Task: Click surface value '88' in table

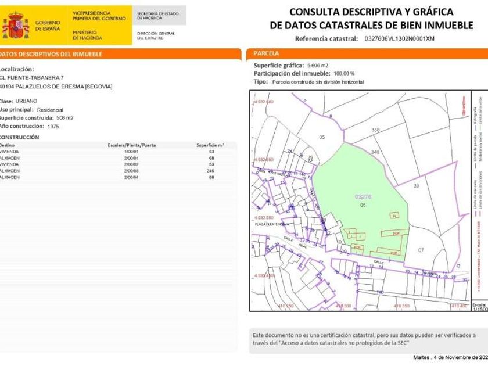Action: point(211,177)
